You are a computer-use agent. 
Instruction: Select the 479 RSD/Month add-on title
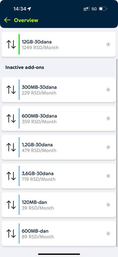[x=37, y=145]
